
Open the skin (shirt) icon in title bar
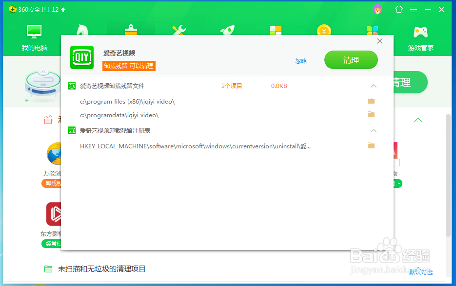coord(399,10)
